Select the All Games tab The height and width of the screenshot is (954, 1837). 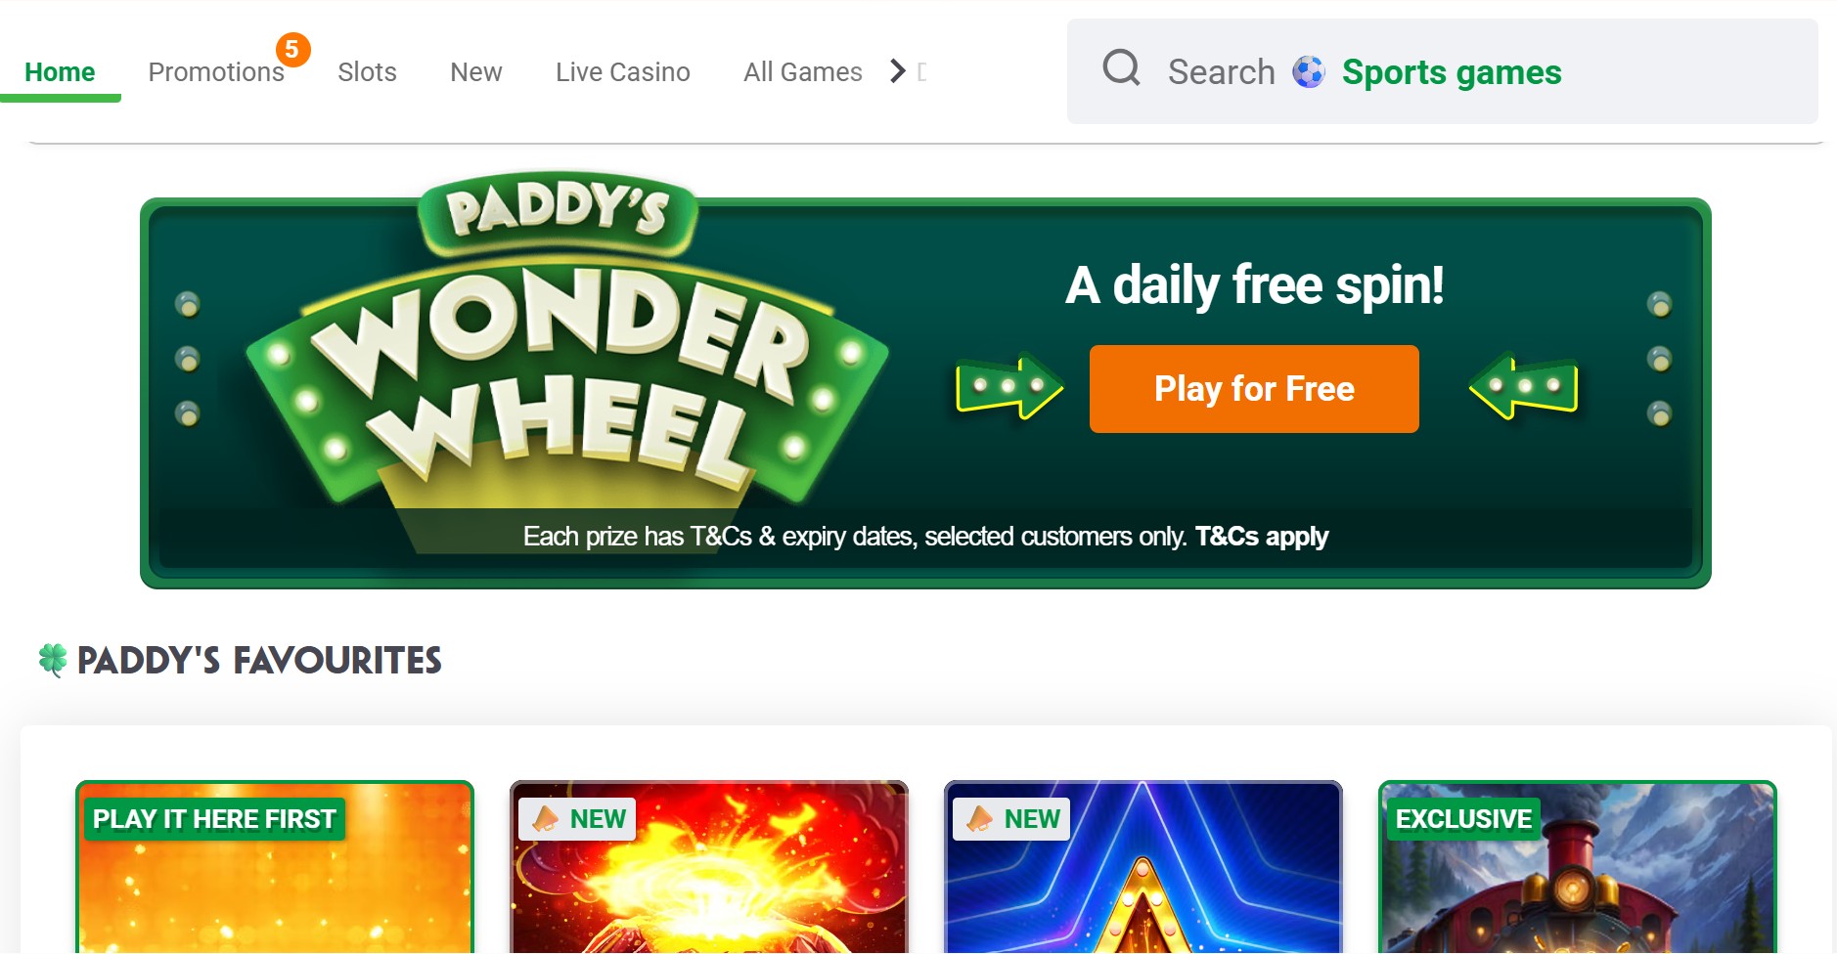[x=802, y=72]
